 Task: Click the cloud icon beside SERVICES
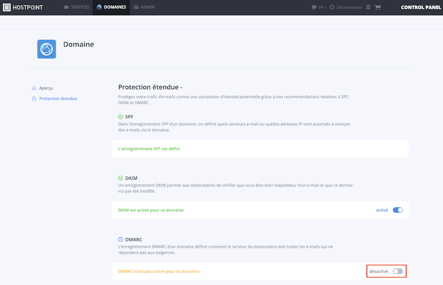pos(66,7)
